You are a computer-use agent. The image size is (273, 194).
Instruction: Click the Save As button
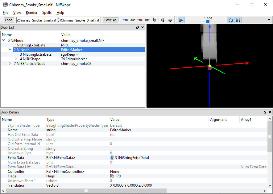click(110, 20)
